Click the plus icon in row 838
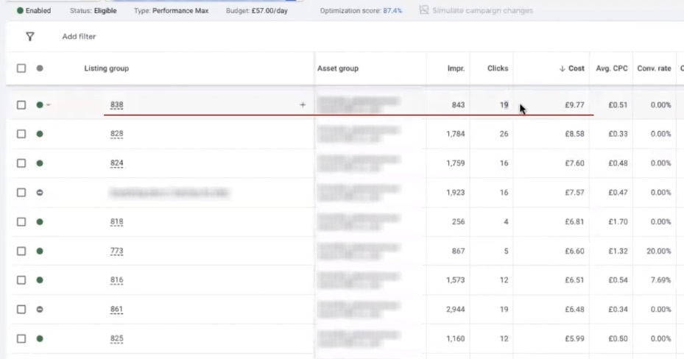 [x=302, y=105]
